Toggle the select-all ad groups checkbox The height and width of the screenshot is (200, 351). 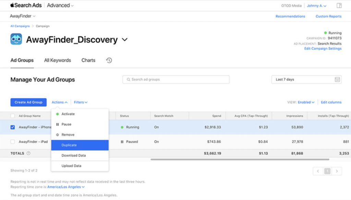[x=13, y=116]
